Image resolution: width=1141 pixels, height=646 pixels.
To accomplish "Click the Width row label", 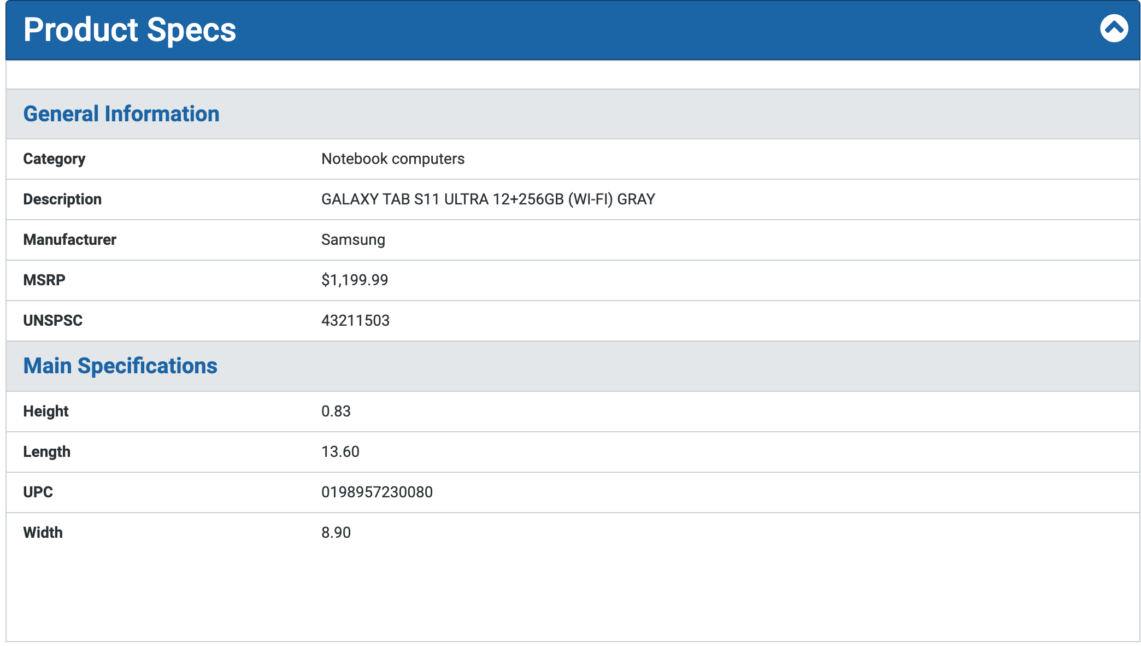I will (43, 533).
